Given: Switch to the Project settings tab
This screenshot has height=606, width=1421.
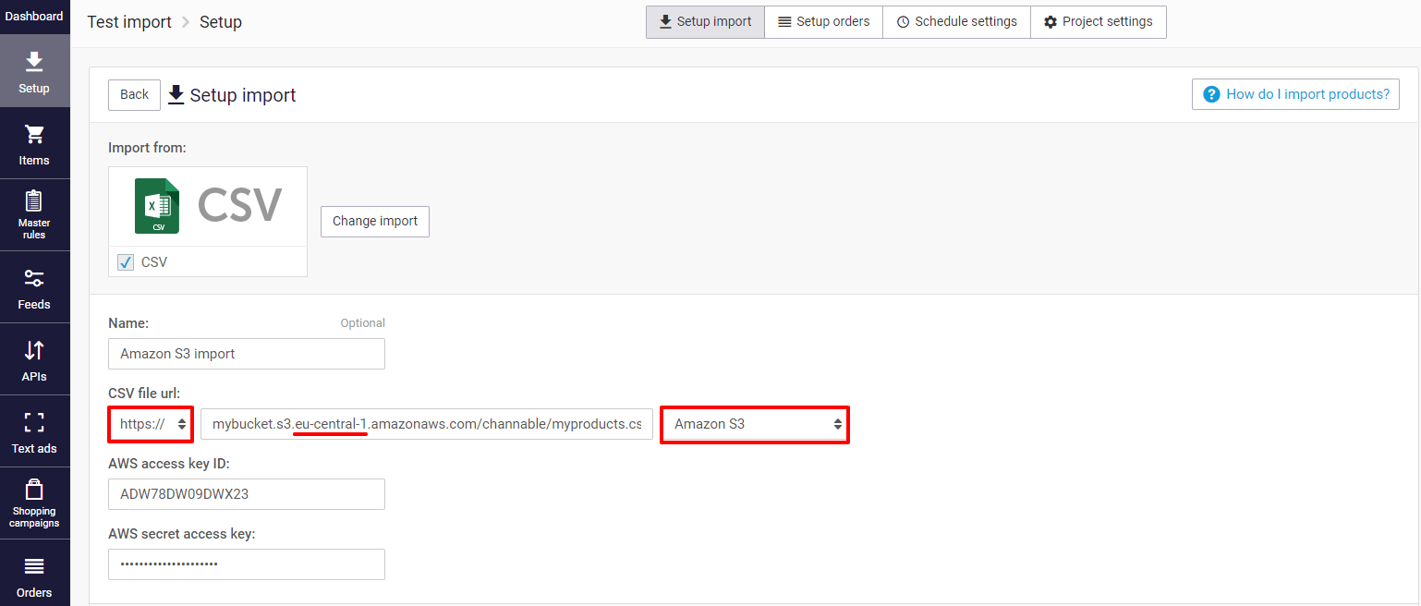Looking at the screenshot, I should click(x=1099, y=21).
